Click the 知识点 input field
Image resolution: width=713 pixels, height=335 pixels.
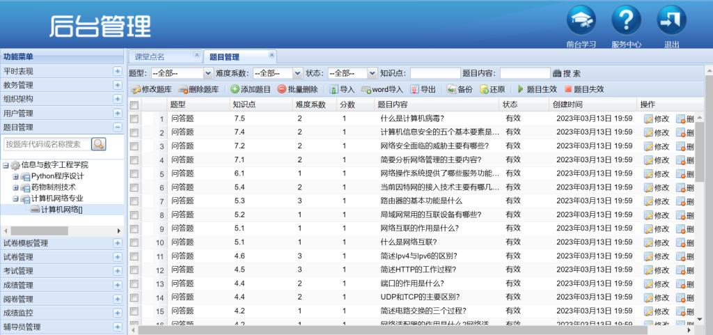(434, 73)
